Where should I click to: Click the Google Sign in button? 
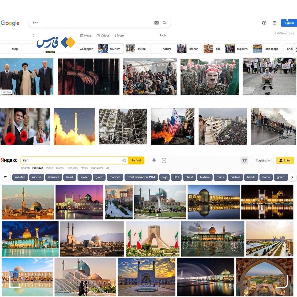[289, 23]
